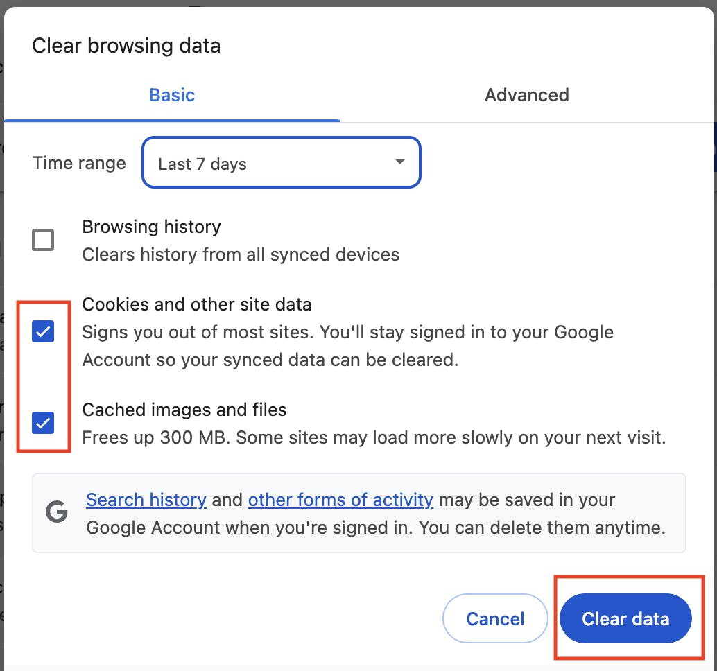Click the 'Cookies and other site data' heading
The image size is (717, 671).
(x=197, y=304)
